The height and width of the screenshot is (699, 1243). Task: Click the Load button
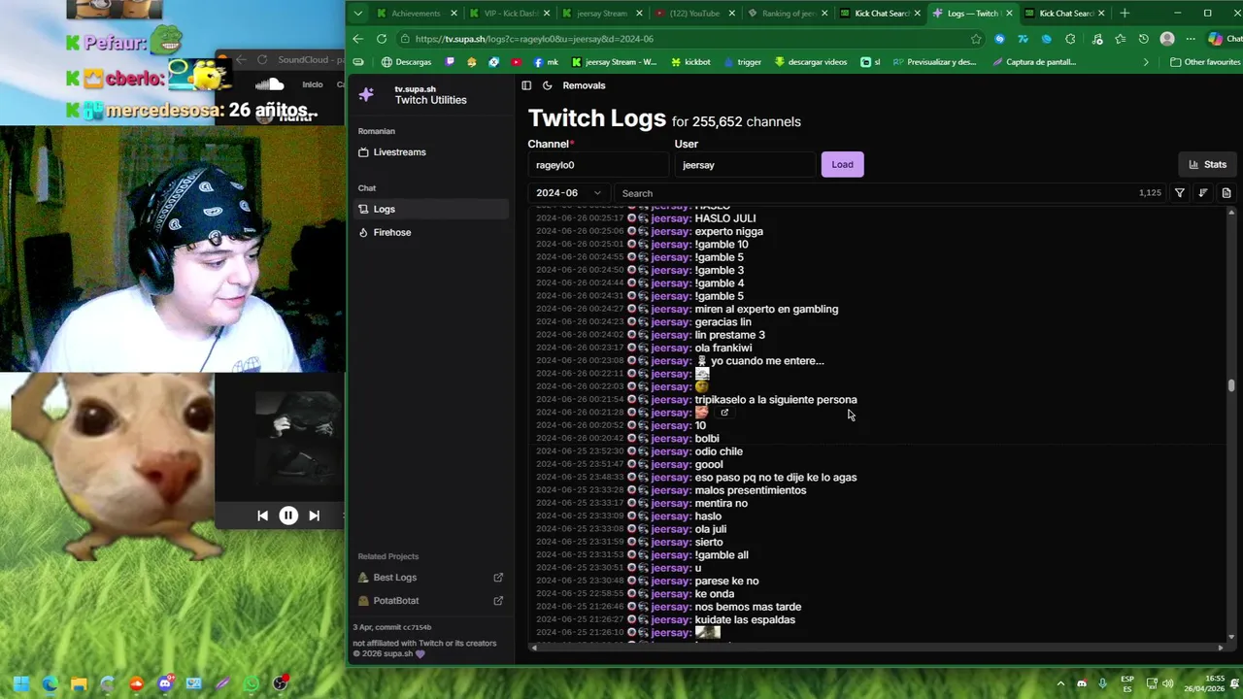[842, 164]
